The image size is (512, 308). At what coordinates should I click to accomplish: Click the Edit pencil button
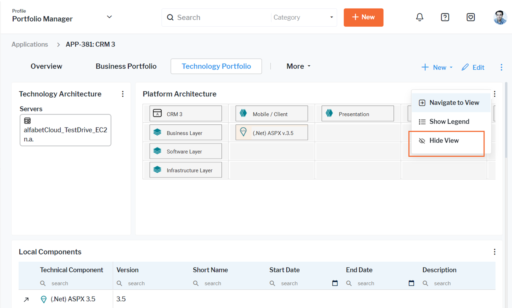pos(473,67)
